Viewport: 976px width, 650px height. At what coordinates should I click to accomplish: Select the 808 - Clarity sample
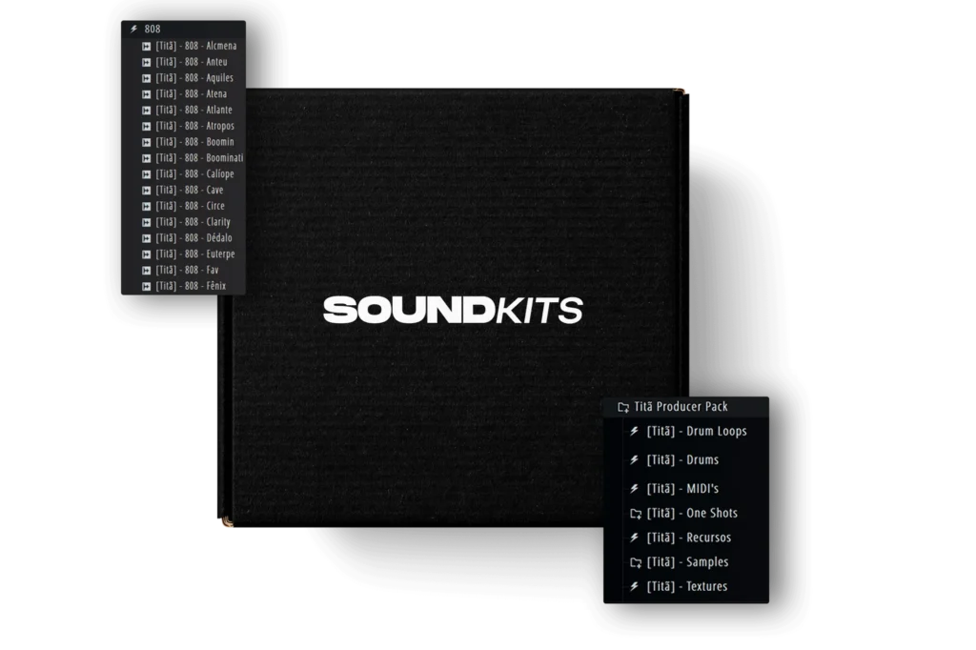pyautogui.click(x=193, y=222)
